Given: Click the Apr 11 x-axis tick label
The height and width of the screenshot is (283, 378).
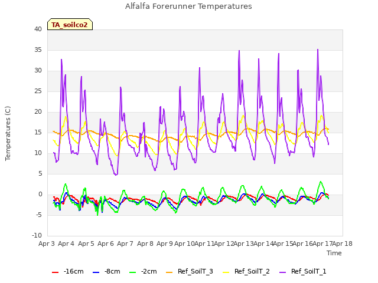Looking at the screenshot, I should tap(204, 243).
